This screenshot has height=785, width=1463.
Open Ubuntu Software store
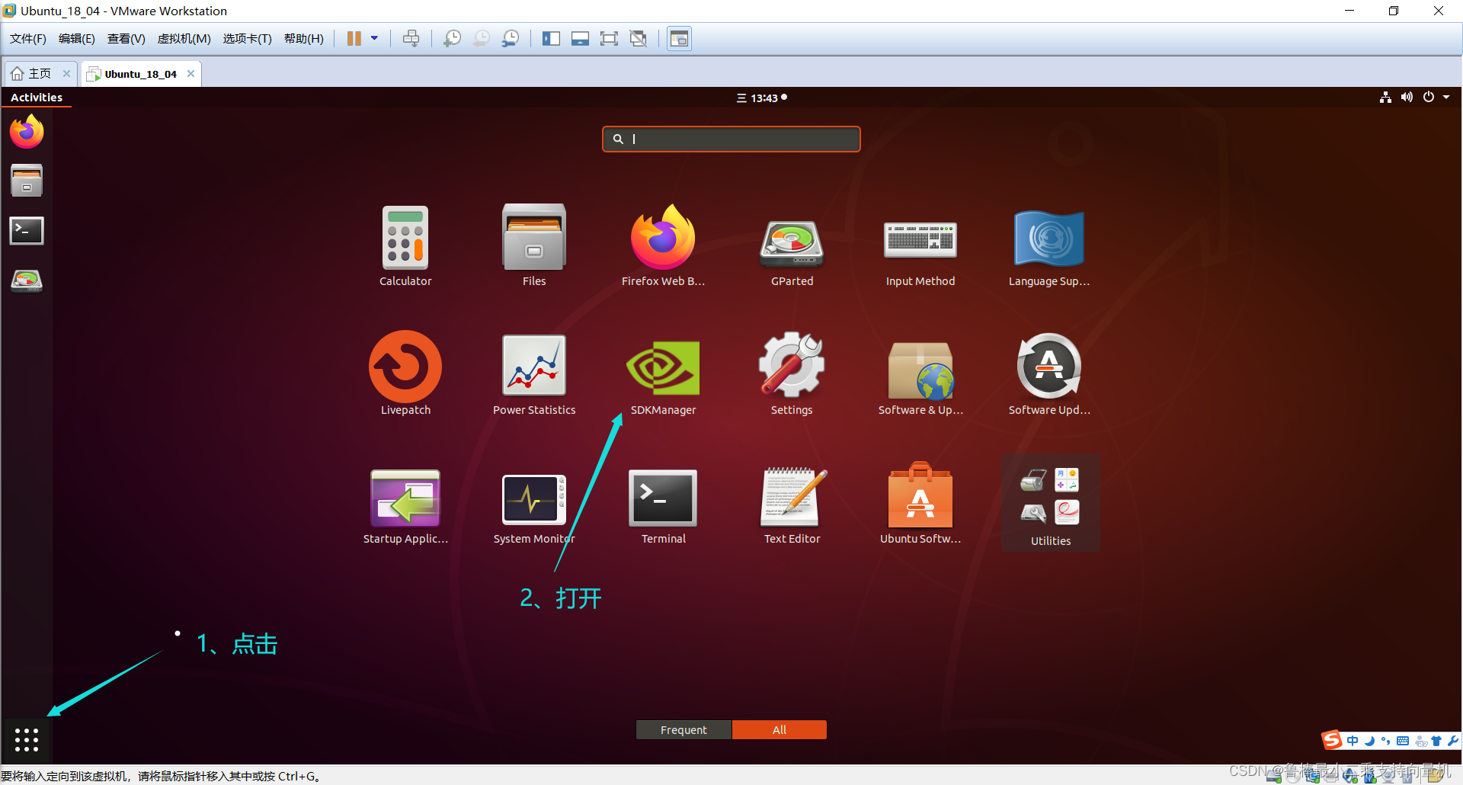pos(920,505)
